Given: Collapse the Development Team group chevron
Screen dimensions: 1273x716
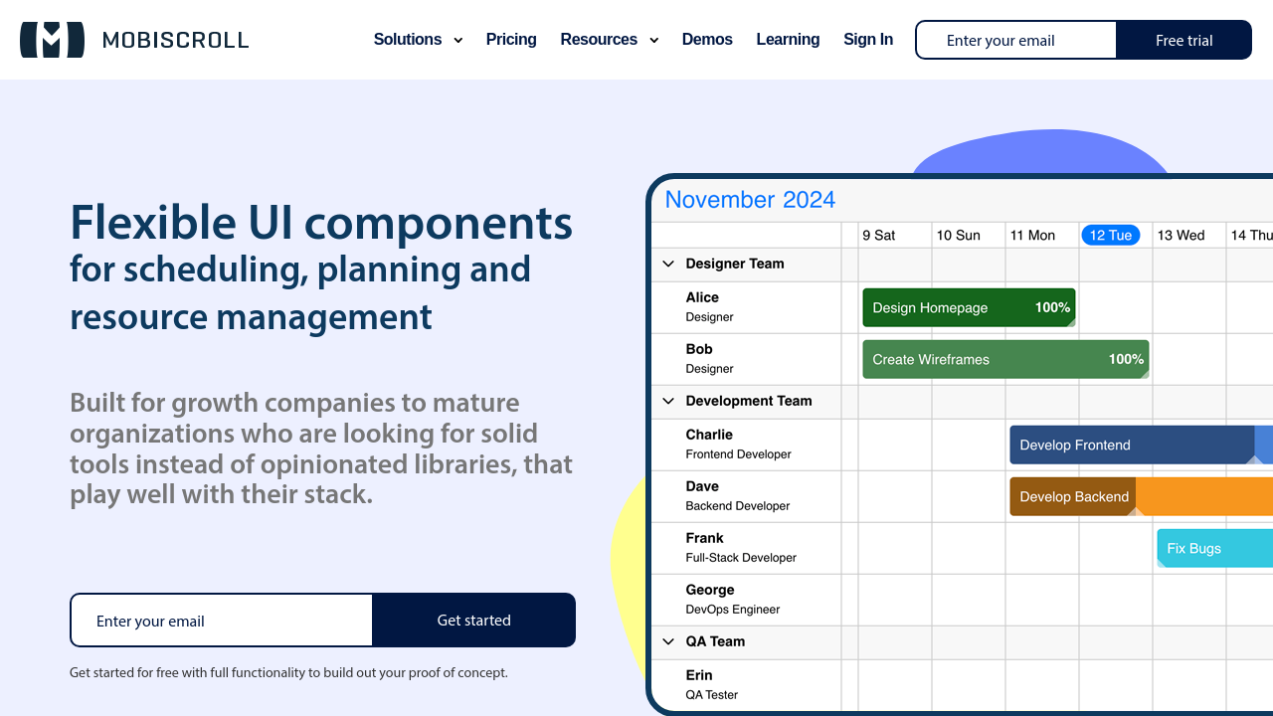Looking at the screenshot, I should [668, 401].
